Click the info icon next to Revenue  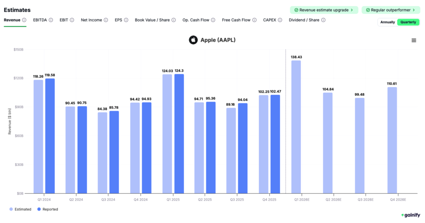(24, 20)
